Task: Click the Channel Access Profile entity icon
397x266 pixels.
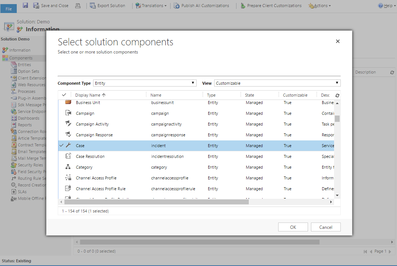Action: coord(68,177)
